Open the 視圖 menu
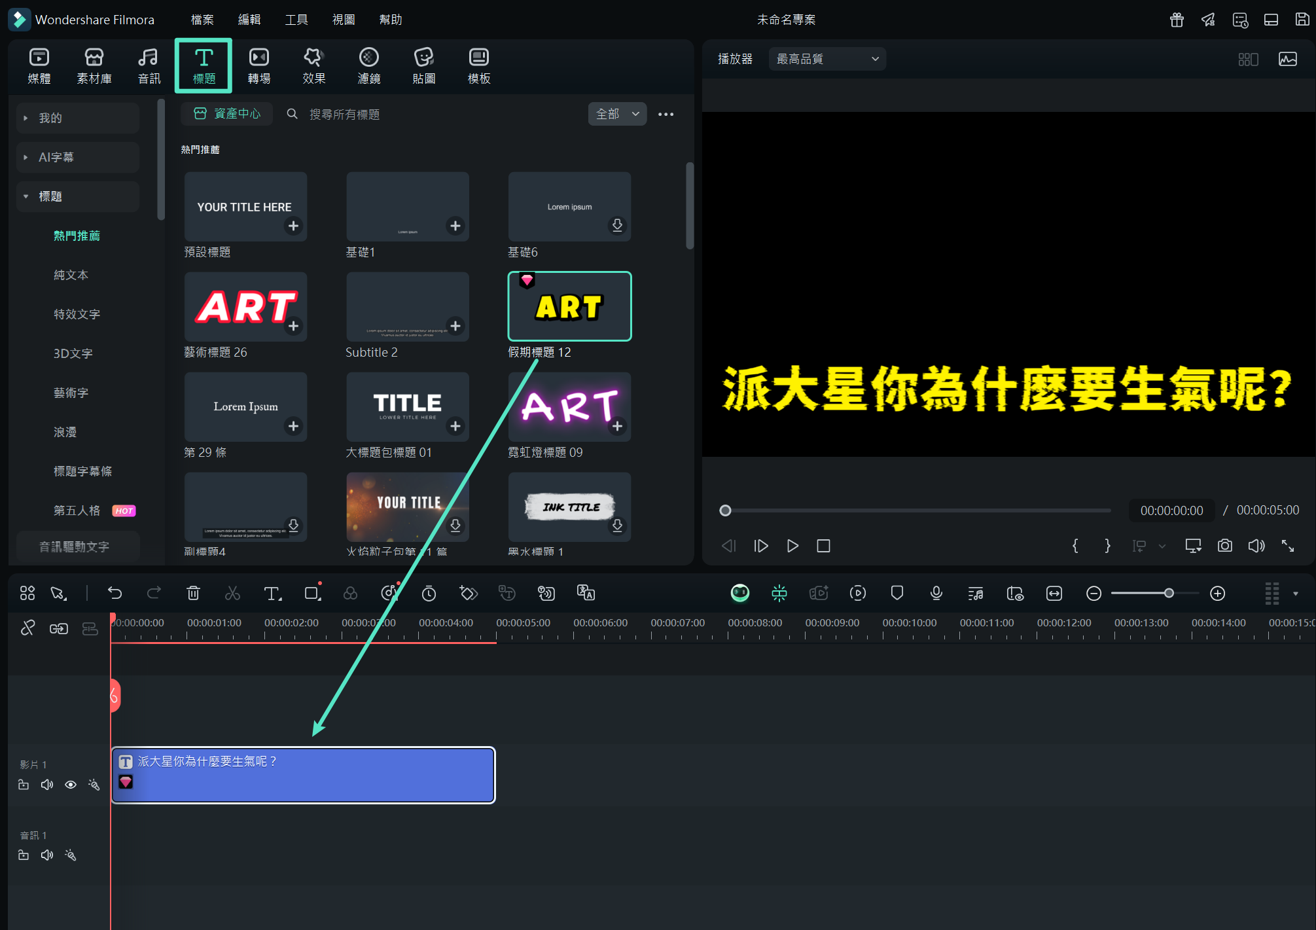Viewport: 1316px width, 930px height. (344, 20)
